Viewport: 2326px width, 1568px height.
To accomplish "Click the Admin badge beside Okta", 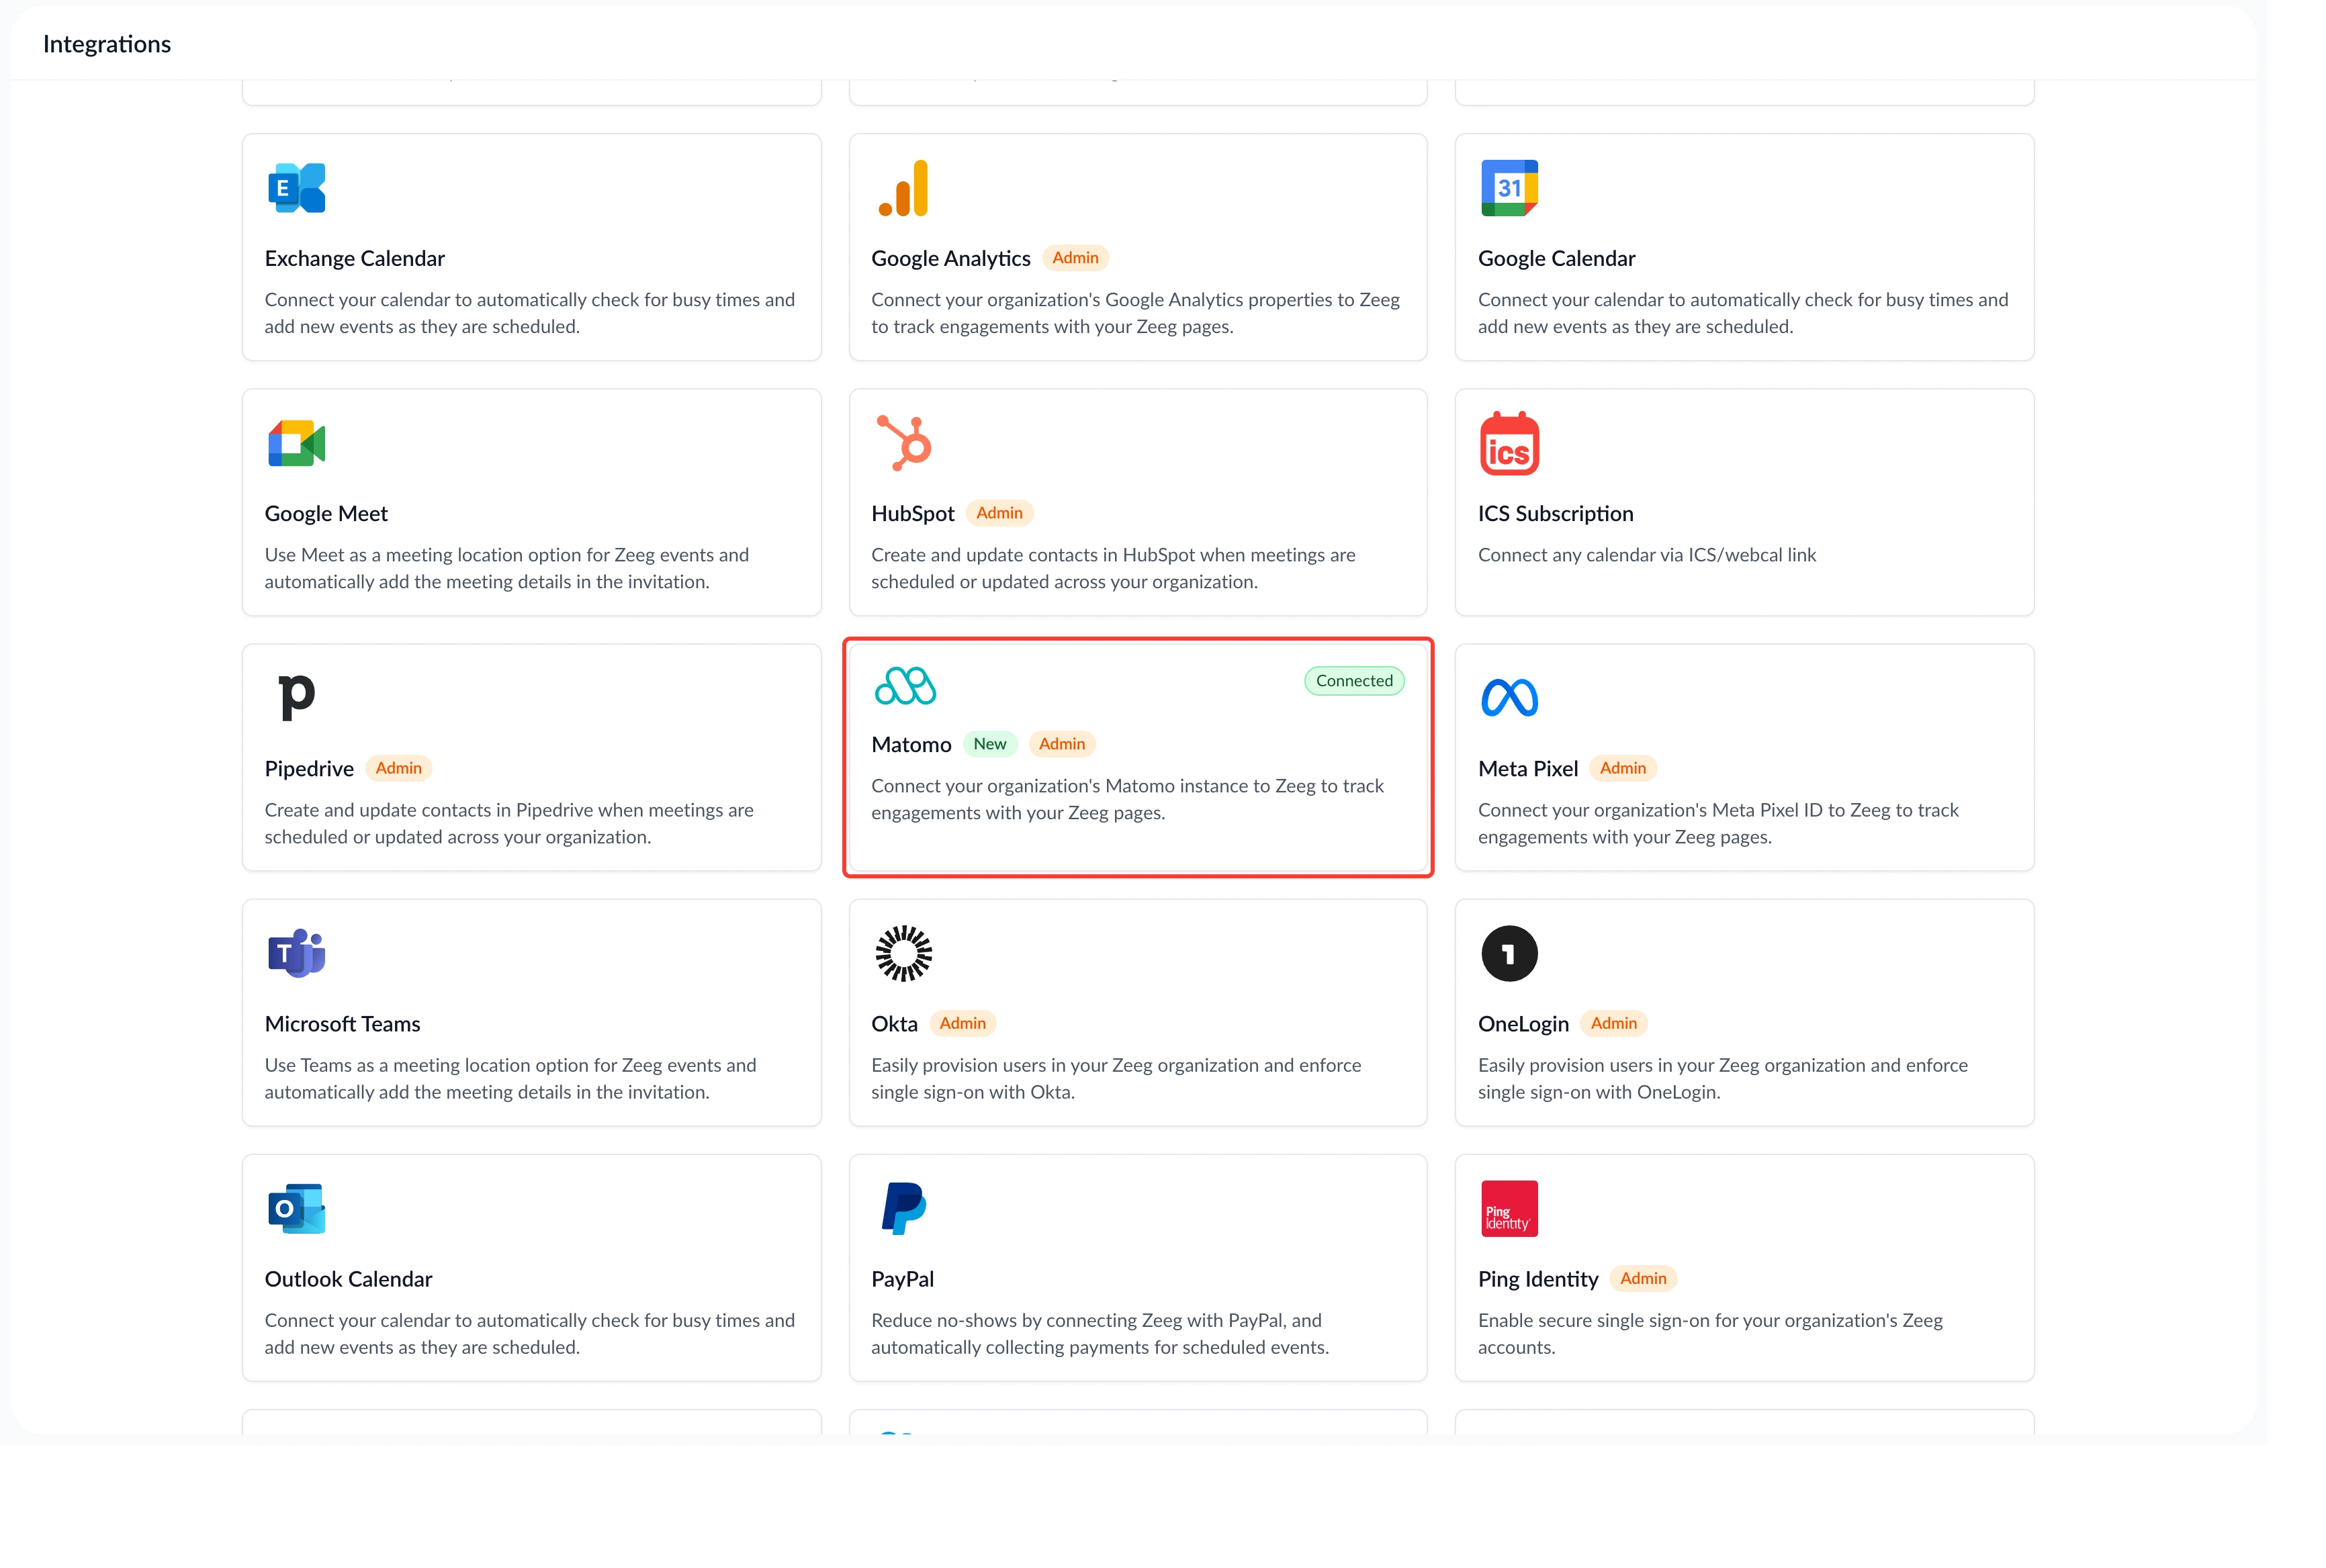I will pos(962,1023).
